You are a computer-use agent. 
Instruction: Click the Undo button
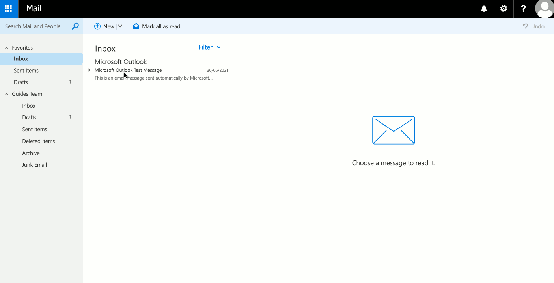533,26
